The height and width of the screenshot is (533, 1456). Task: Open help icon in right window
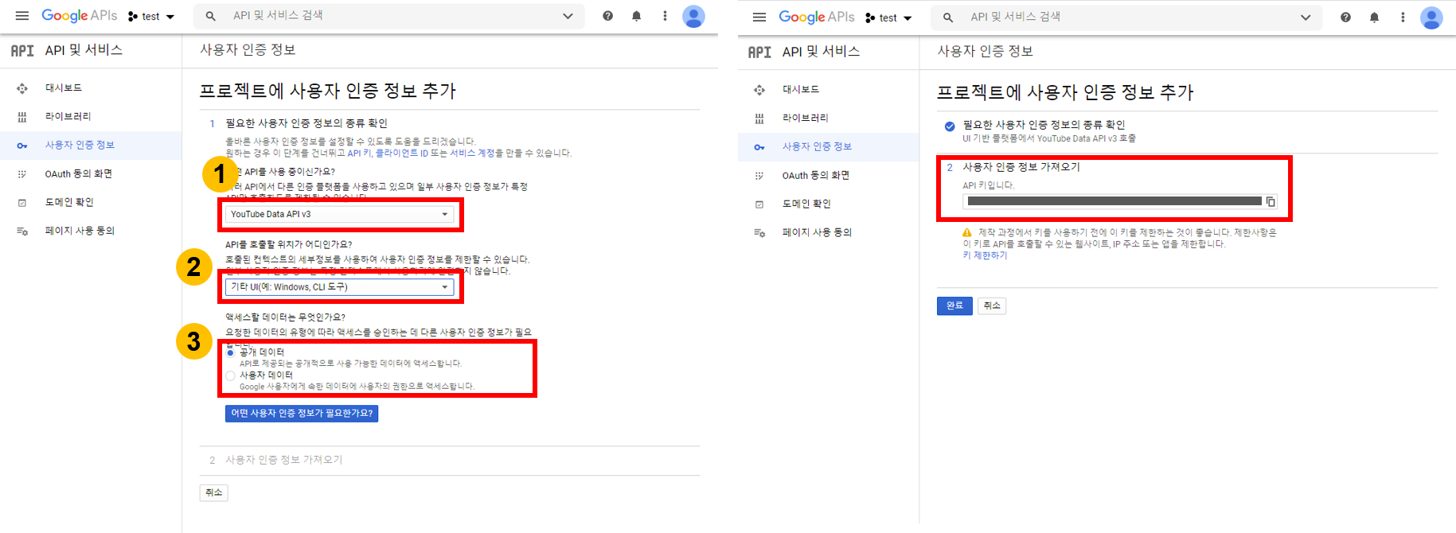click(1345, 18)
